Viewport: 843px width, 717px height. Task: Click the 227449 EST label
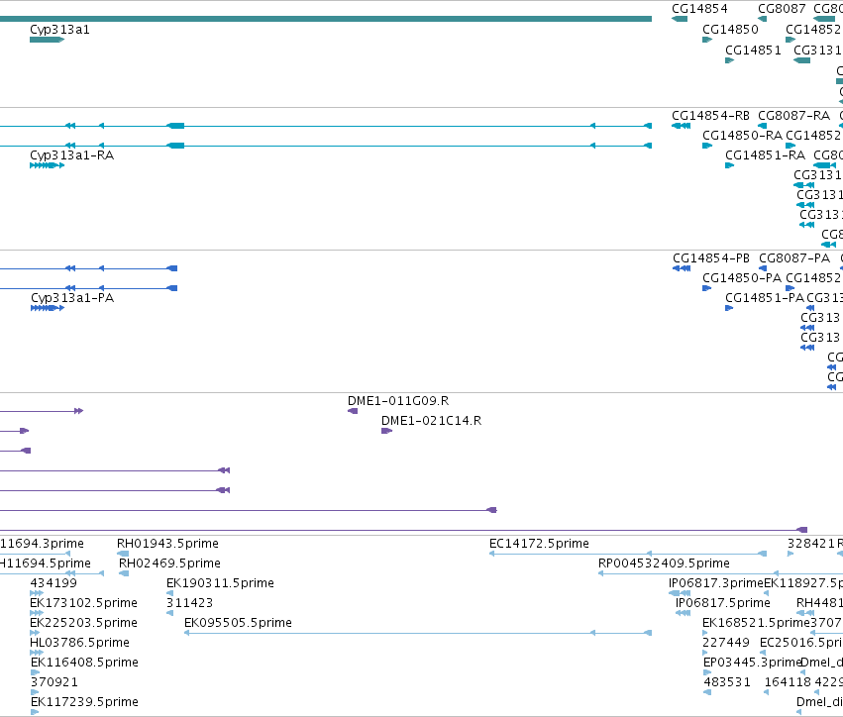pyautogui.click(x=726, y=643)
